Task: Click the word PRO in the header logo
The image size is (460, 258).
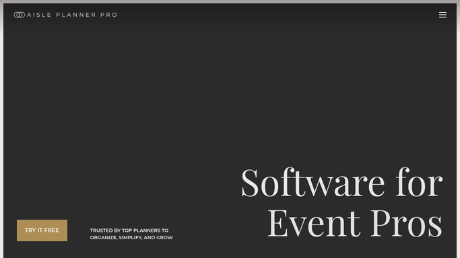Action: point(109,15)
